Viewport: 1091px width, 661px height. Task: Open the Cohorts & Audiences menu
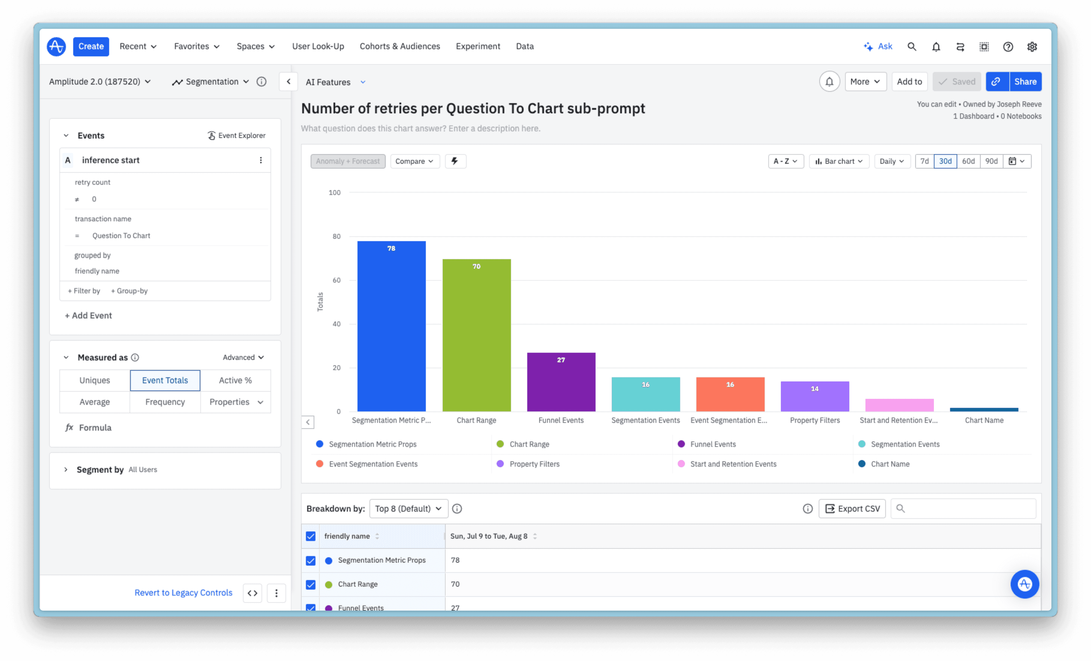(399, 46)
